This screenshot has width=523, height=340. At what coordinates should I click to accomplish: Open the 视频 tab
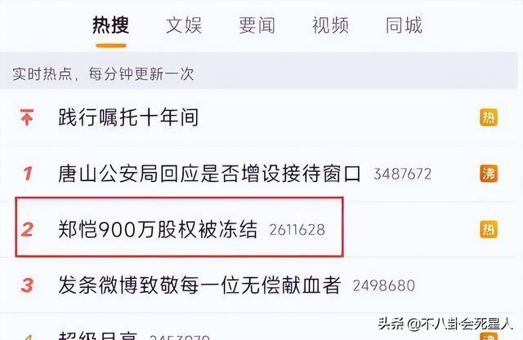[330, 25]
